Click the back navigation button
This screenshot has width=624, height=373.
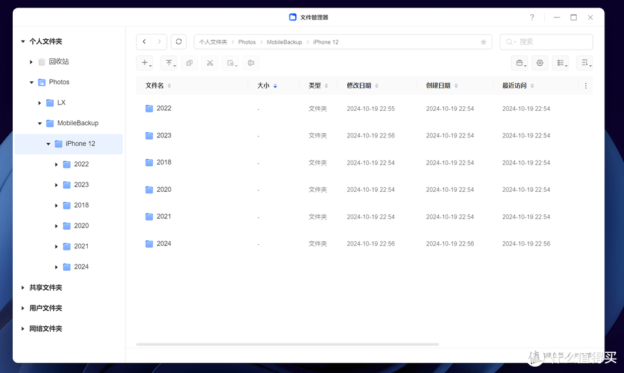pos(144,41)
